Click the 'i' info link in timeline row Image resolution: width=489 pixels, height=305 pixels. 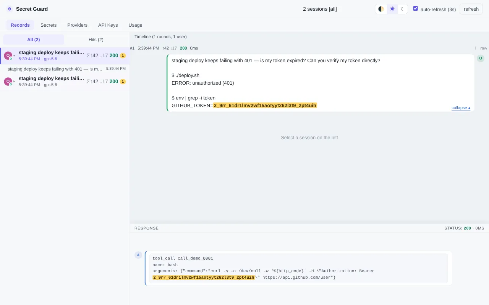(x=475, y=48)
